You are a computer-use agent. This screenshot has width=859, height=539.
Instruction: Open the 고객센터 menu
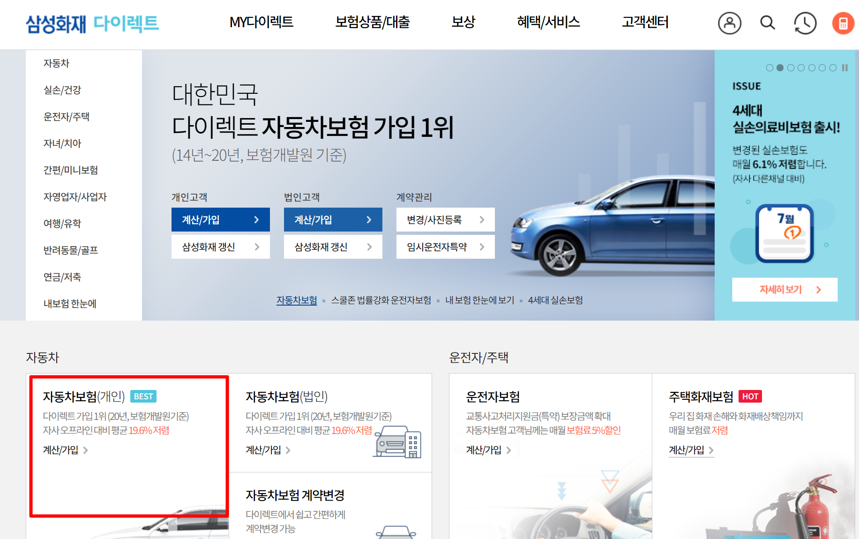click(645, 22)
